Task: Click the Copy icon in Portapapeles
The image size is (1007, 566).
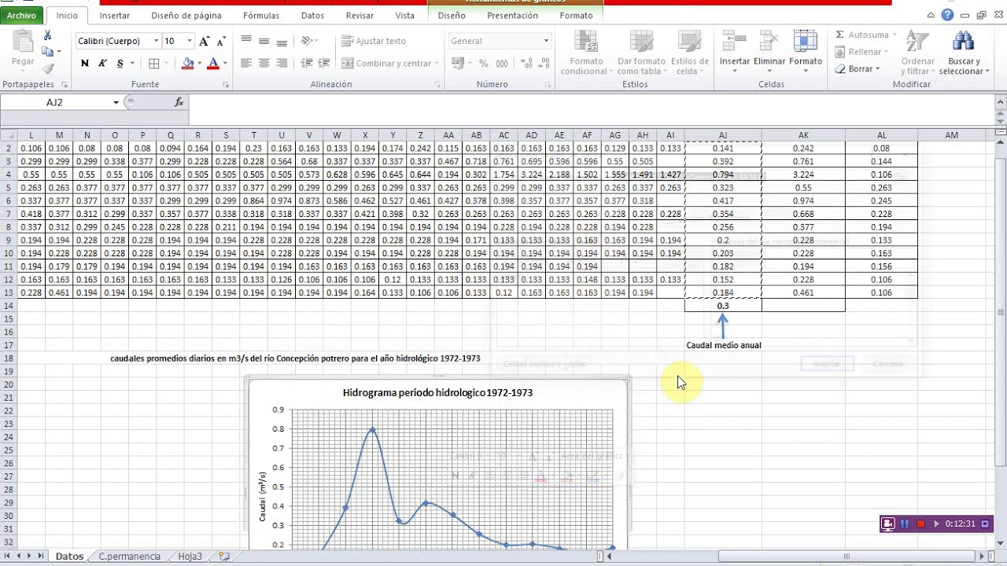Action: coord(47,52)
